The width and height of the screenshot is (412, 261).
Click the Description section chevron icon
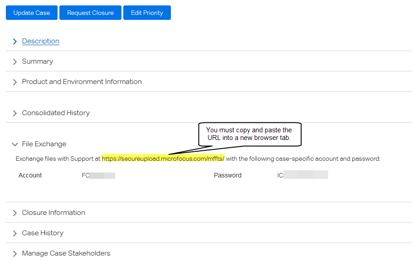pos(15,41)
